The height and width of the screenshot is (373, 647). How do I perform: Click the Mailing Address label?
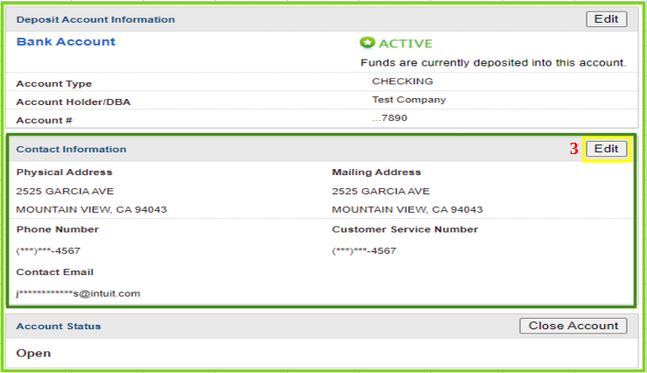(x=376, y=172)
